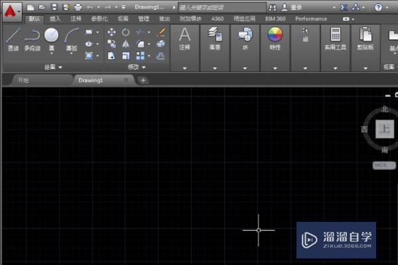Screen dimensions: 398x265
Task: Activate the Explode tool
Action: click(161, 44)
